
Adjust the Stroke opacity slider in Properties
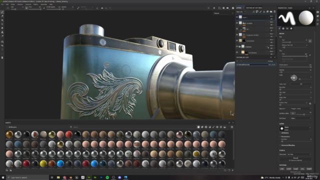295,67
